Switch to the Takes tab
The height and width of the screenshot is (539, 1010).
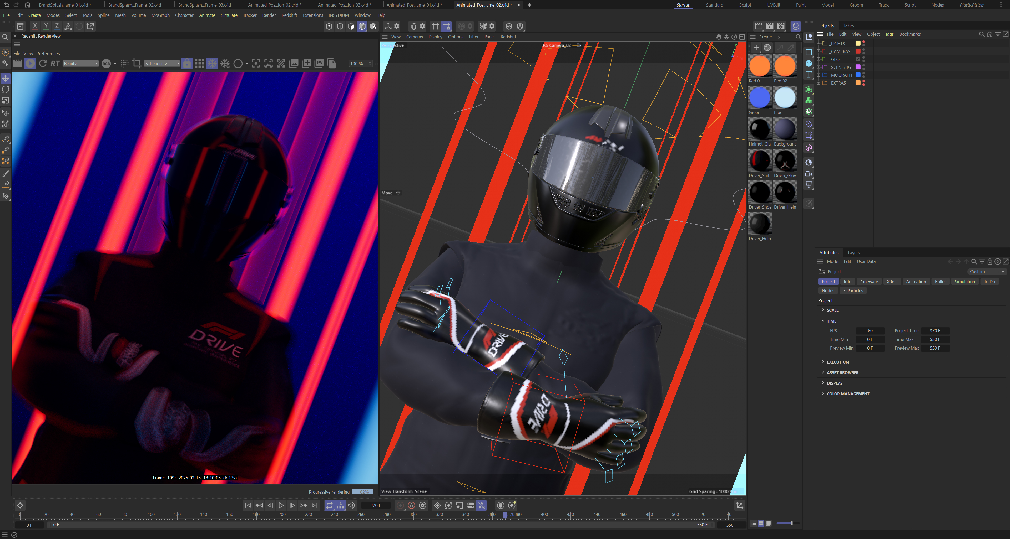(848, 25)
